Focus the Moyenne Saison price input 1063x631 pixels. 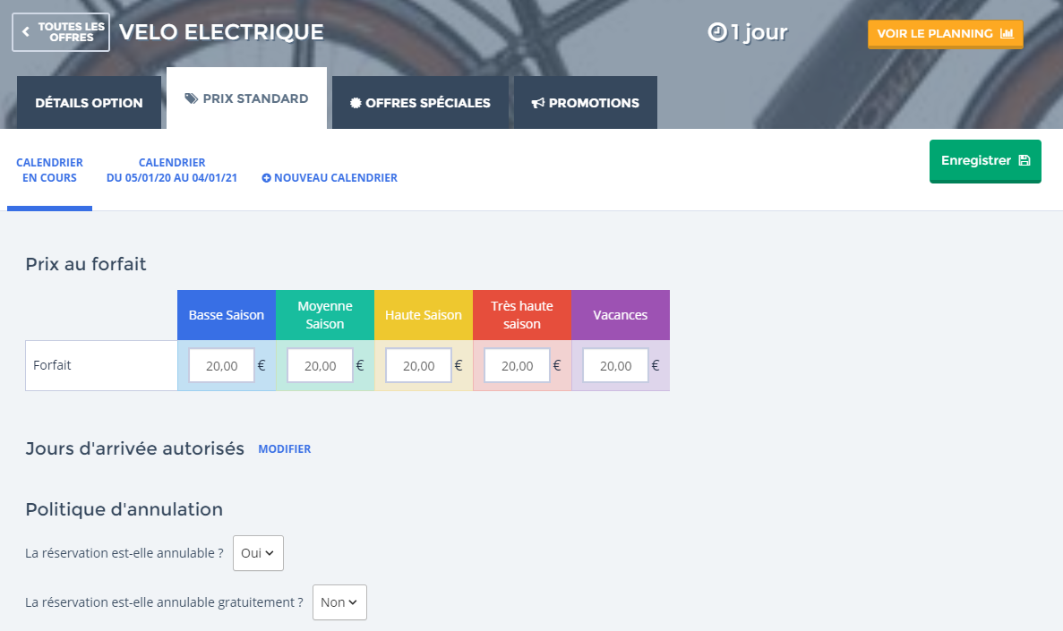click(x=320, y=365)
